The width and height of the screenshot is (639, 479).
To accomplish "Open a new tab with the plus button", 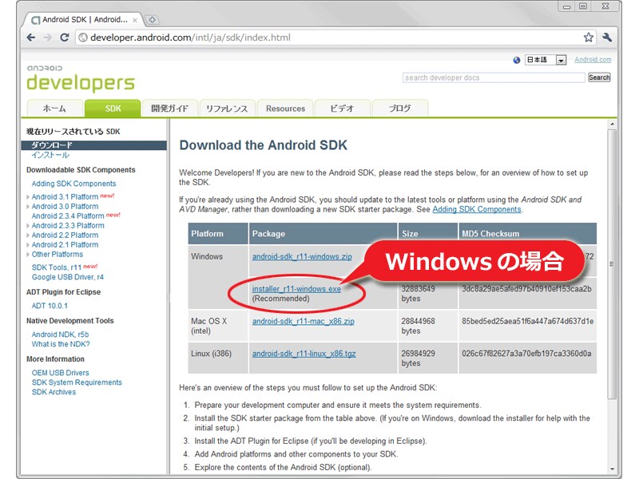I will coord(152,19).
